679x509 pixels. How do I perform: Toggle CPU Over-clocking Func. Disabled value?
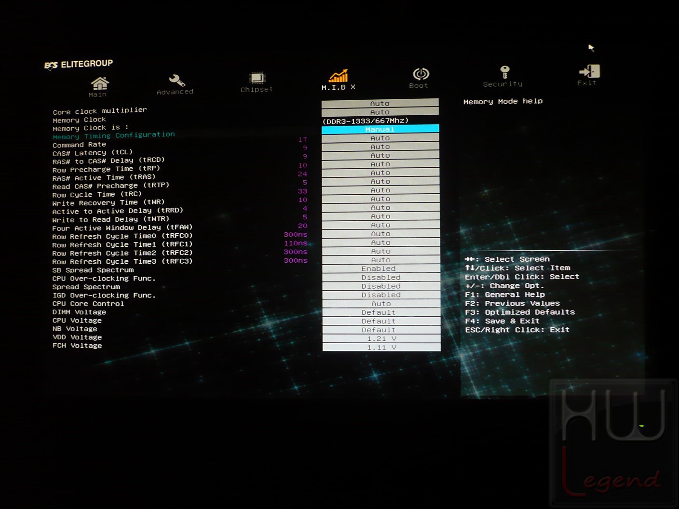pos(381,277)
